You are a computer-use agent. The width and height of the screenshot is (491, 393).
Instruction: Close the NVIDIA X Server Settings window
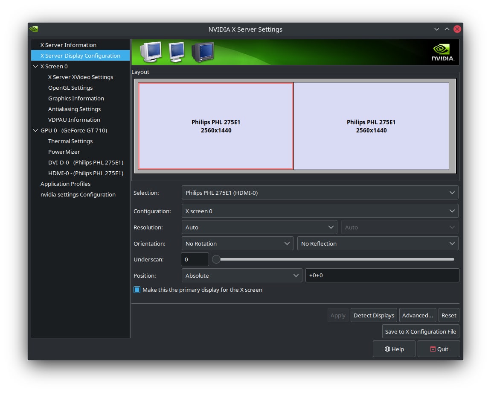click(457, 29)
